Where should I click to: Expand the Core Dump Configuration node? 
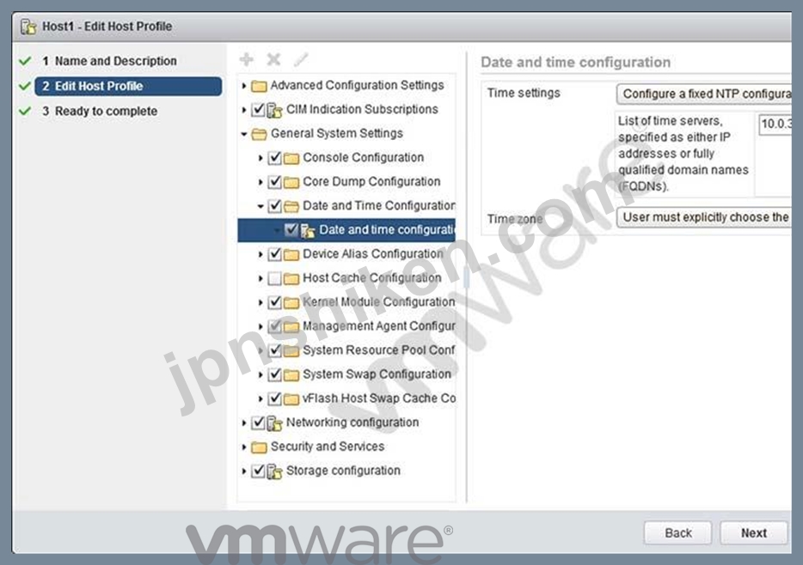coord(261,182)
